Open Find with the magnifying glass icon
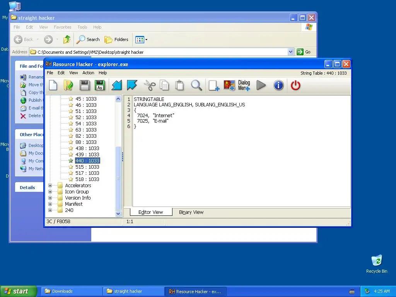The width and height of the screenshot is (396, 297). [x=196, y=85]
